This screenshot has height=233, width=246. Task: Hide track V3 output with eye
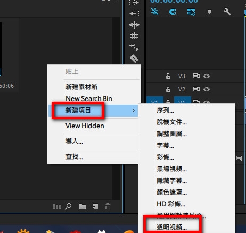click(x=207, y=76)
